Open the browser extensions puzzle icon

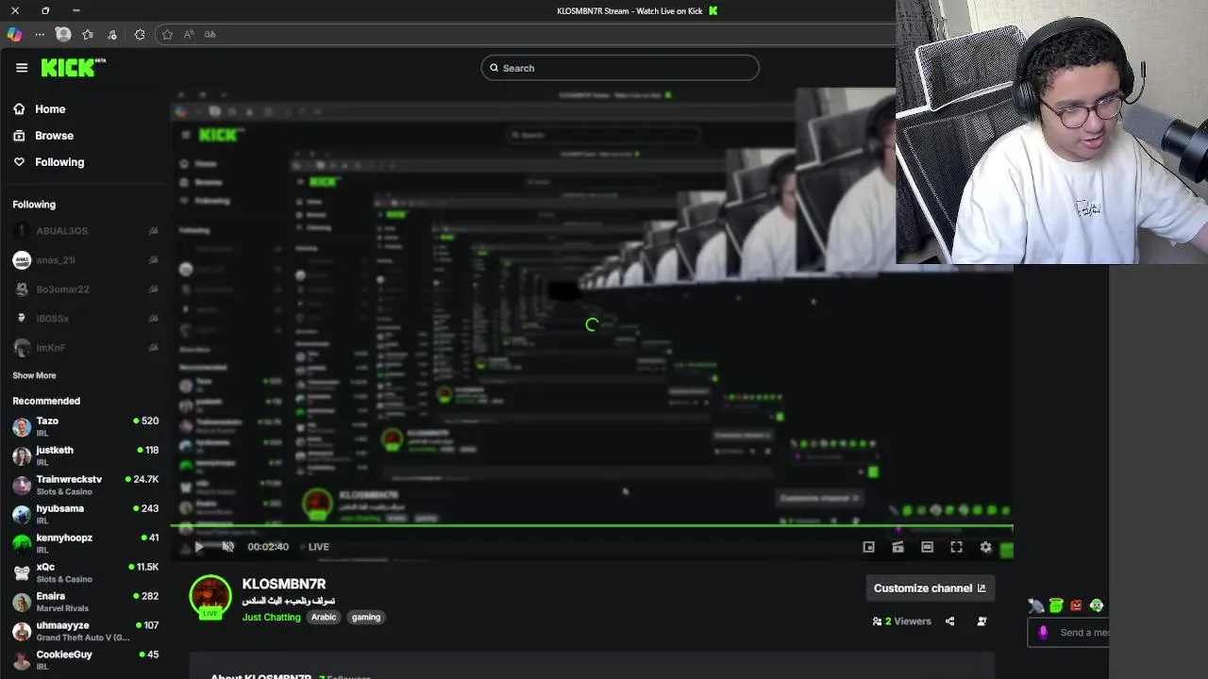coord(140,34)
